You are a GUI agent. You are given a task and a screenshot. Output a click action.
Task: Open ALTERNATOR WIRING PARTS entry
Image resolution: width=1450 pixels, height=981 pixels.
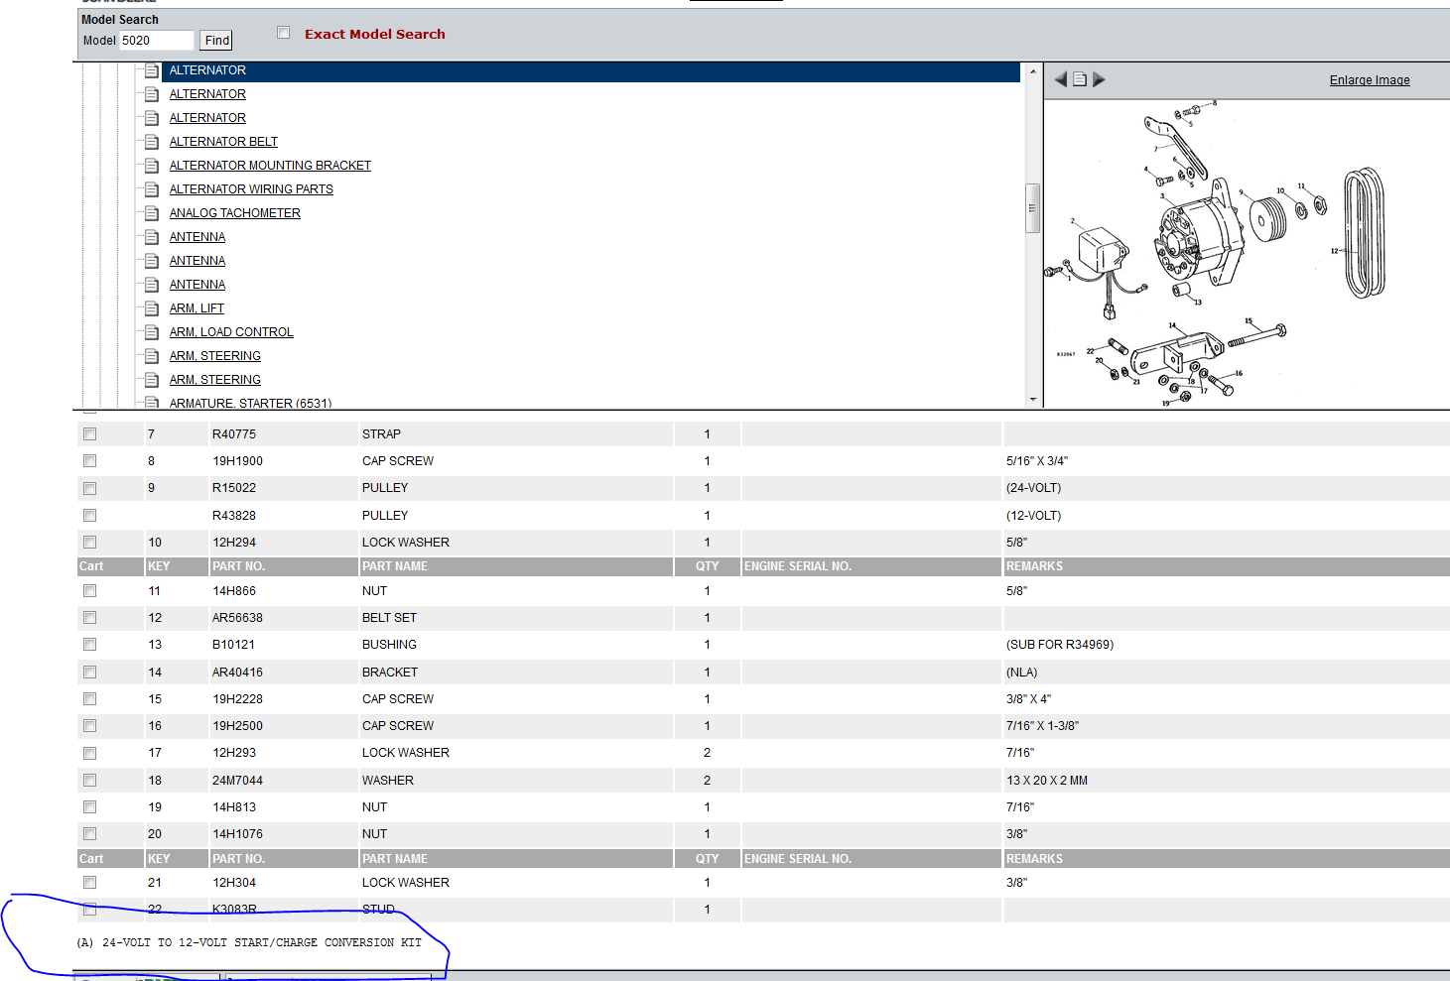251,189
